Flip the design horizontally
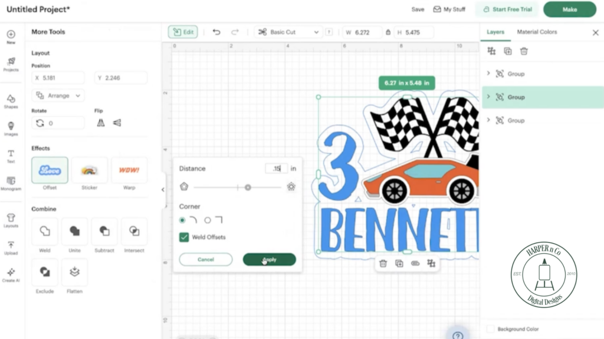The height and width of the screenshot is (339, 604). pos(101,123)
